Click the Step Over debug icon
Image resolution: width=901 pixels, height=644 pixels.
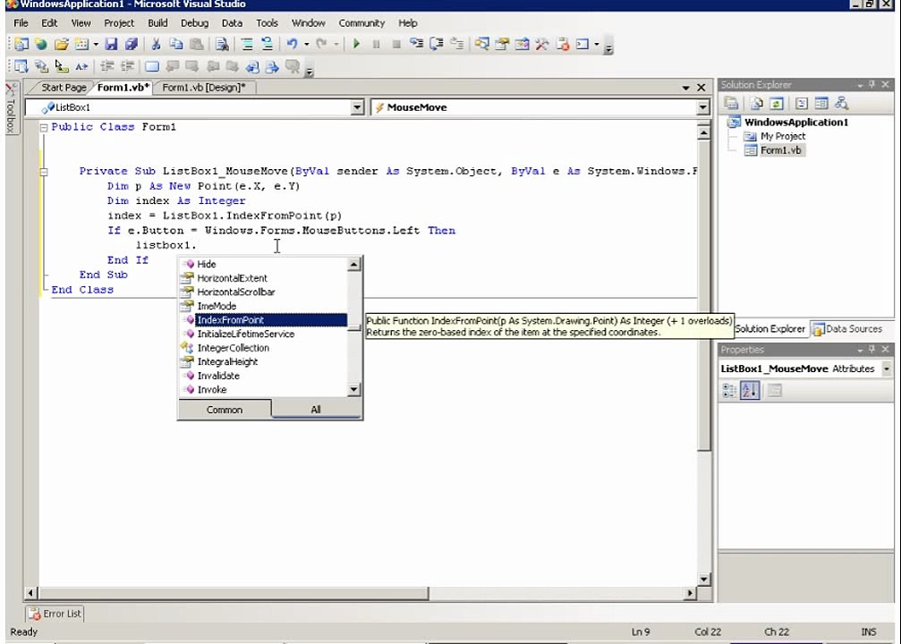click(437, 44)
